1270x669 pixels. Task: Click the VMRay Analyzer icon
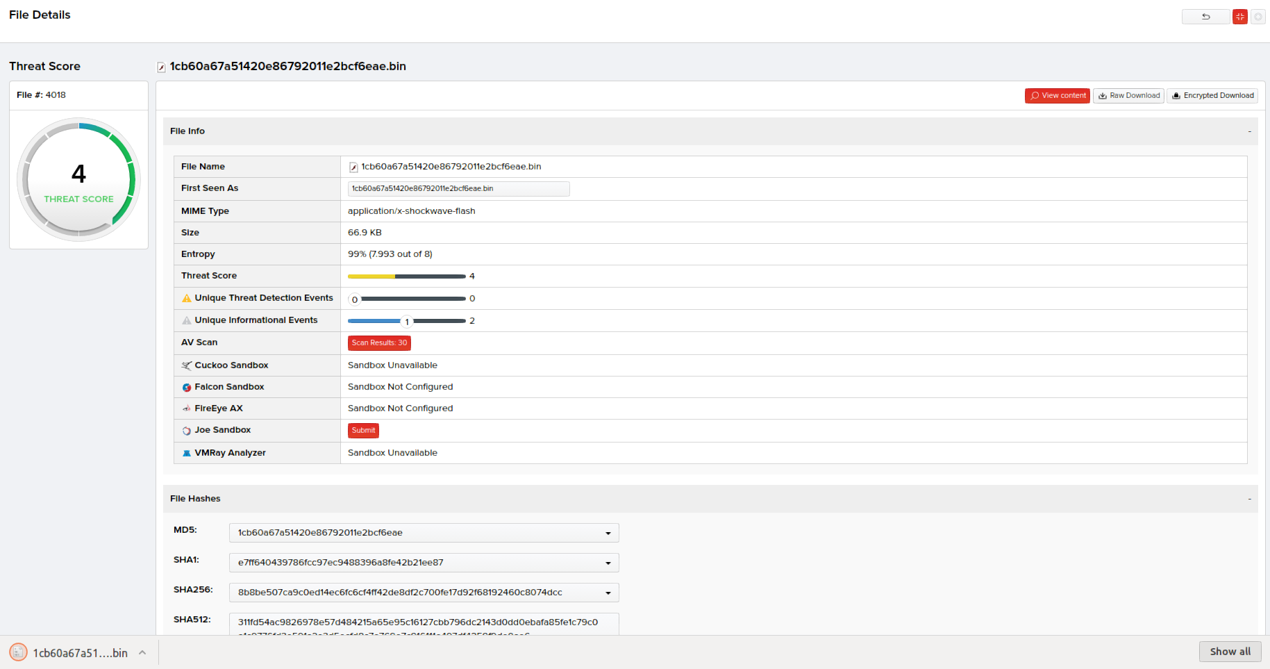click(186, 453)
